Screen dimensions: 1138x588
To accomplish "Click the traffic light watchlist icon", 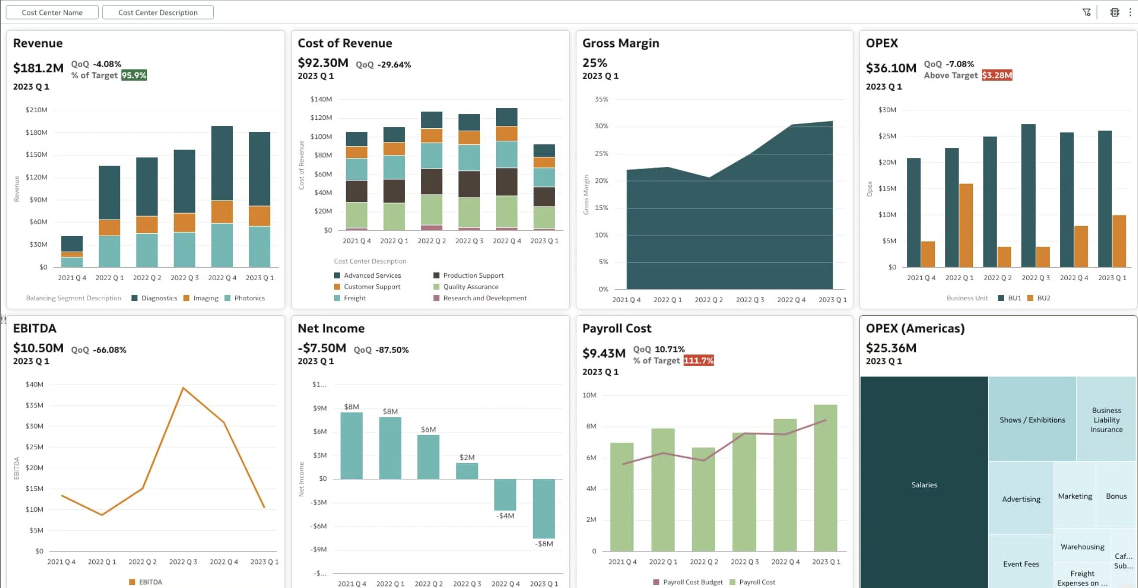I will click(x=1114, y=12).
